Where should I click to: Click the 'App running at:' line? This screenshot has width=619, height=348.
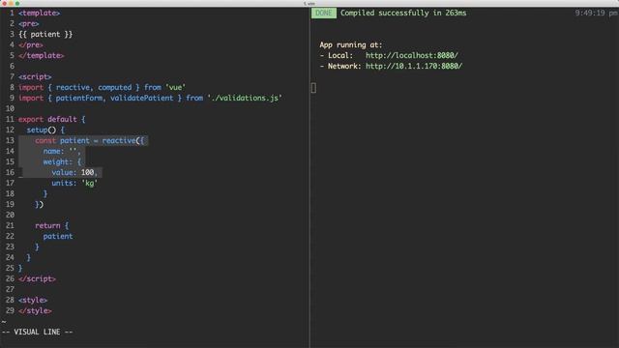tap(351, 45)
